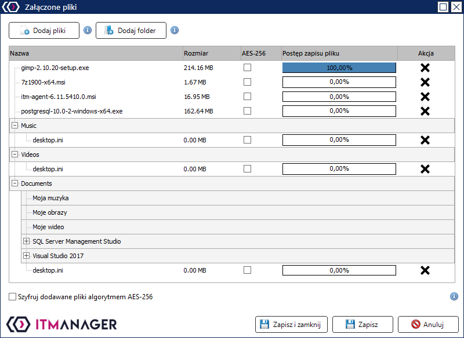The image size is (464, 338).
Task: Click the Anuluj button
Action: (x=428, y=325)
